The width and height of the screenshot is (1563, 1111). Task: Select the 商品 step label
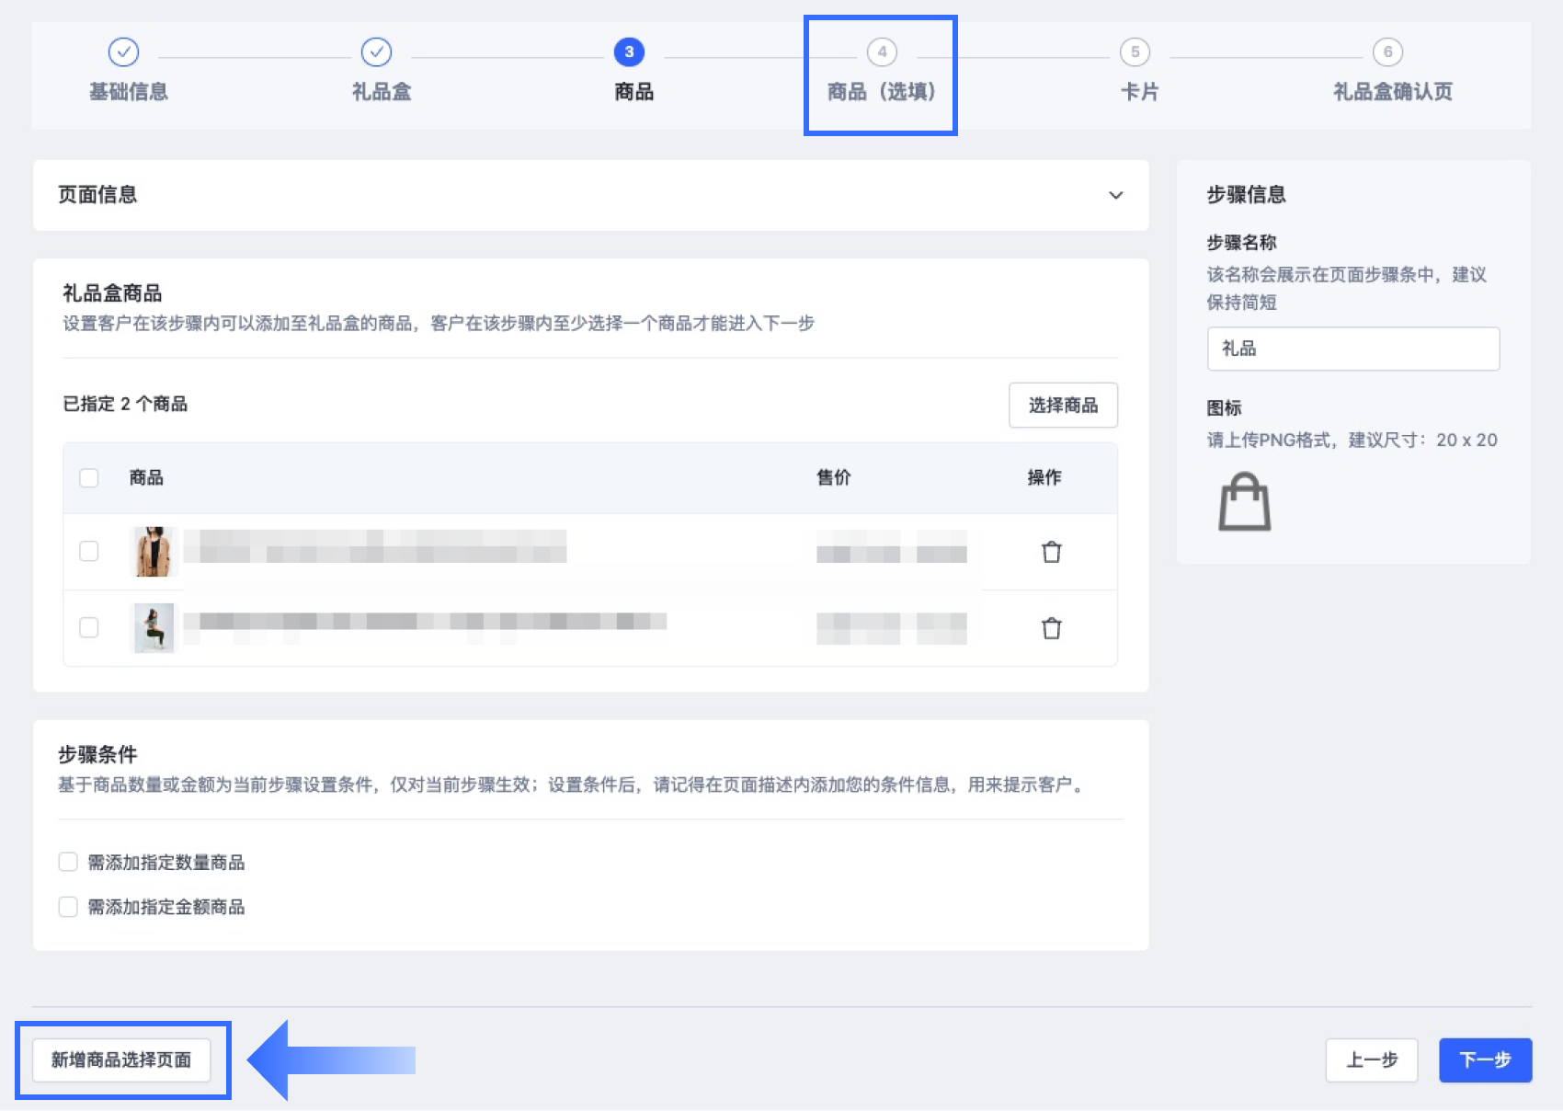[x=633, y=91]
